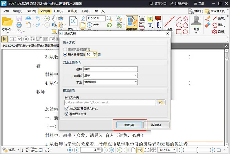
Task: Open the status bar zoom level dropdown
Action: [x=174, y=150]
